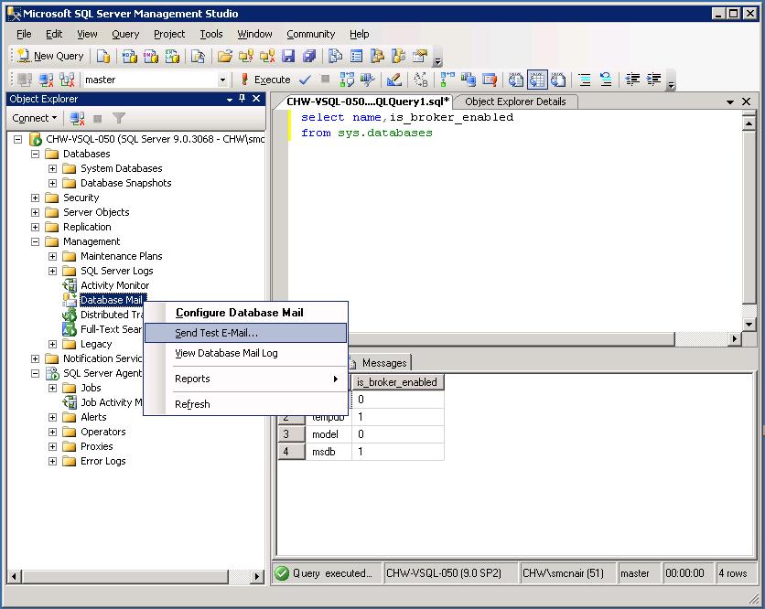Open a new Analysis Services MDX query
Screen dimensions: 765x609
point(129,56)
